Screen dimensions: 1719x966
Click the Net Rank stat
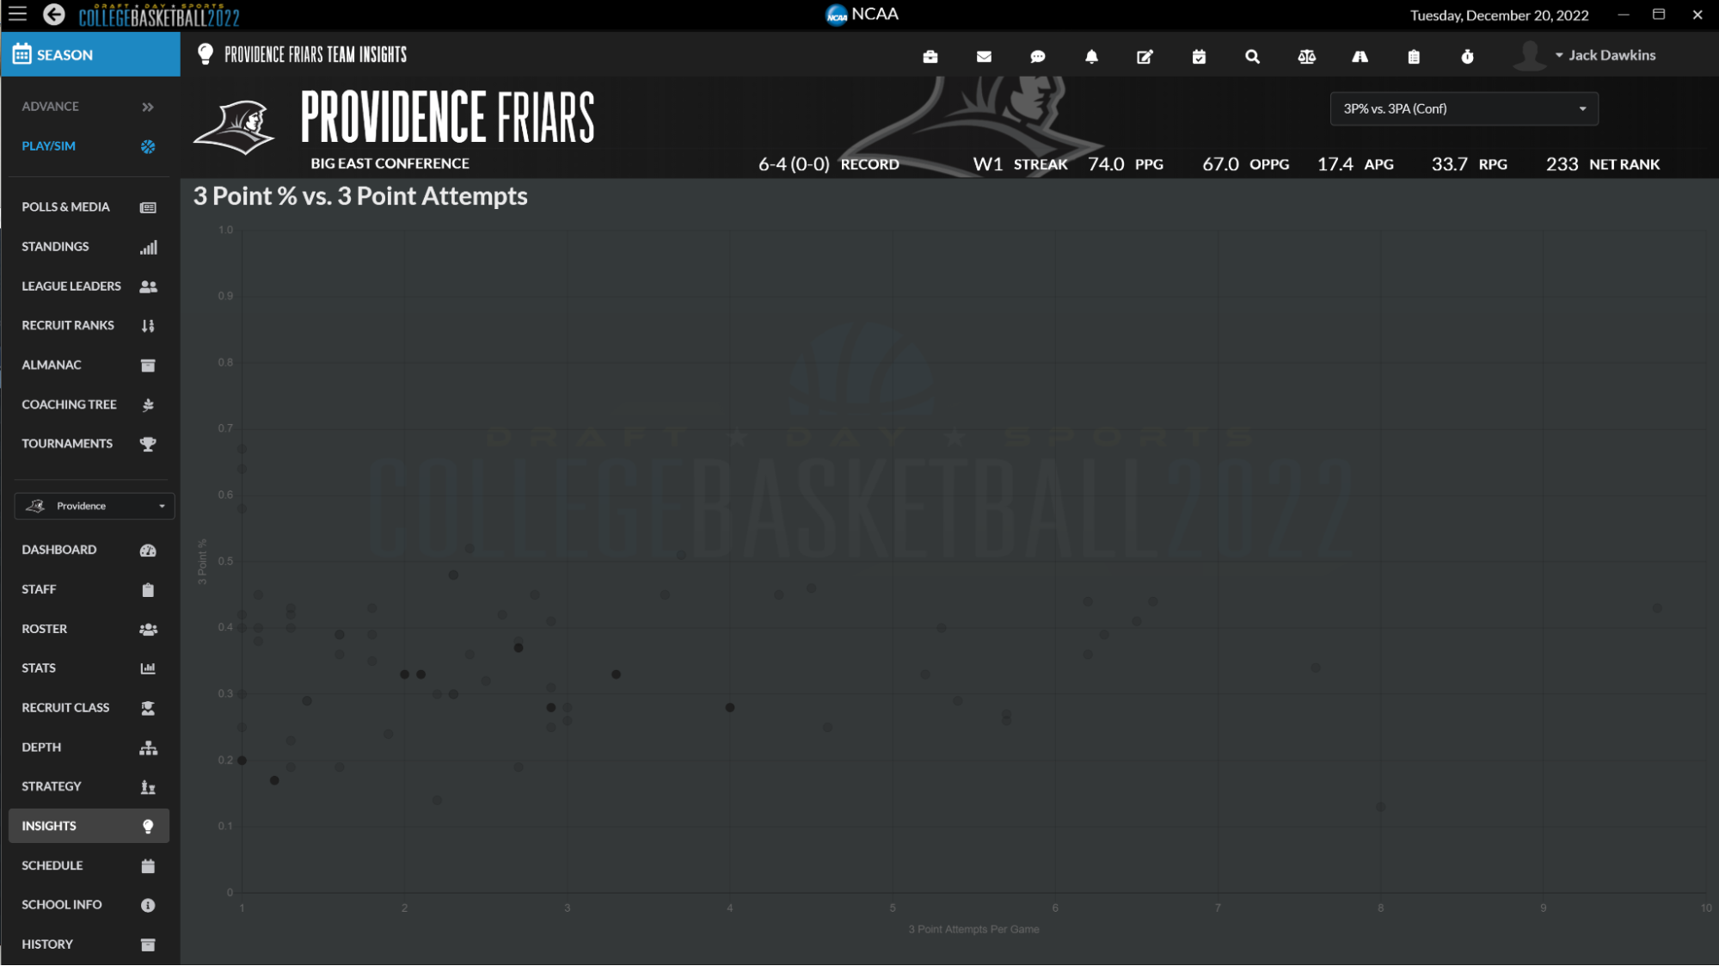[x=1603, y=164]
